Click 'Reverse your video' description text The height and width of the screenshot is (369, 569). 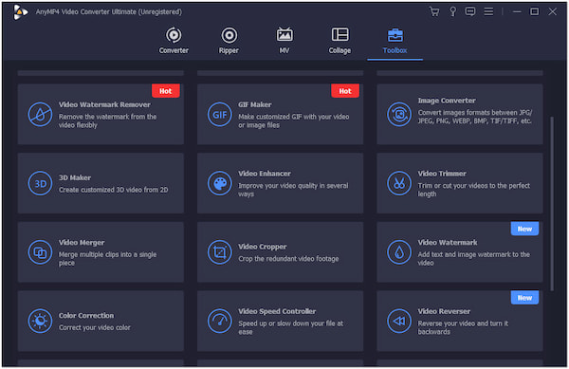[x=463, y=327]
